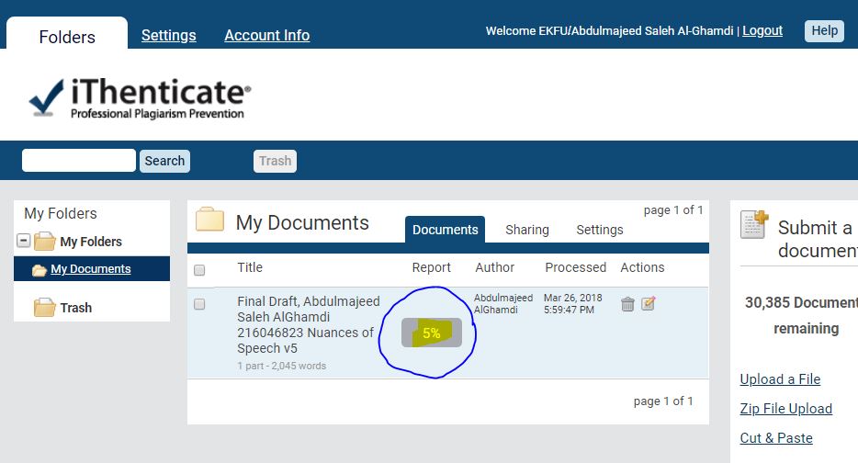The width and height of the screenshot is (858, 463).
Task: Click the Processed column header
Action: [x=576, y=267]
